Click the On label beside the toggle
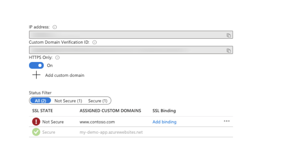This screenshot has width=297, height=165. click(x=50, y=65)
